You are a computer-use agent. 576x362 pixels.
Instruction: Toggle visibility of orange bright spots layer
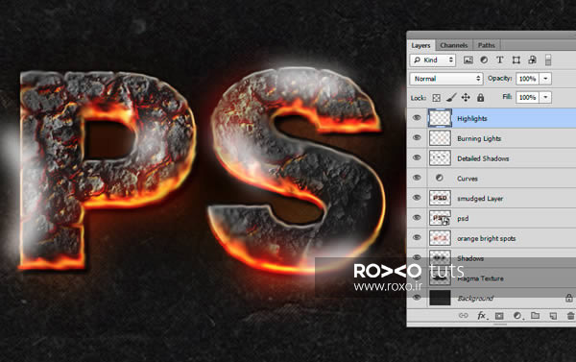pos(417,237)
